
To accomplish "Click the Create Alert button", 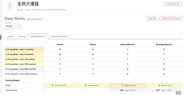I will pyautogui.click(x=173, y=4).
